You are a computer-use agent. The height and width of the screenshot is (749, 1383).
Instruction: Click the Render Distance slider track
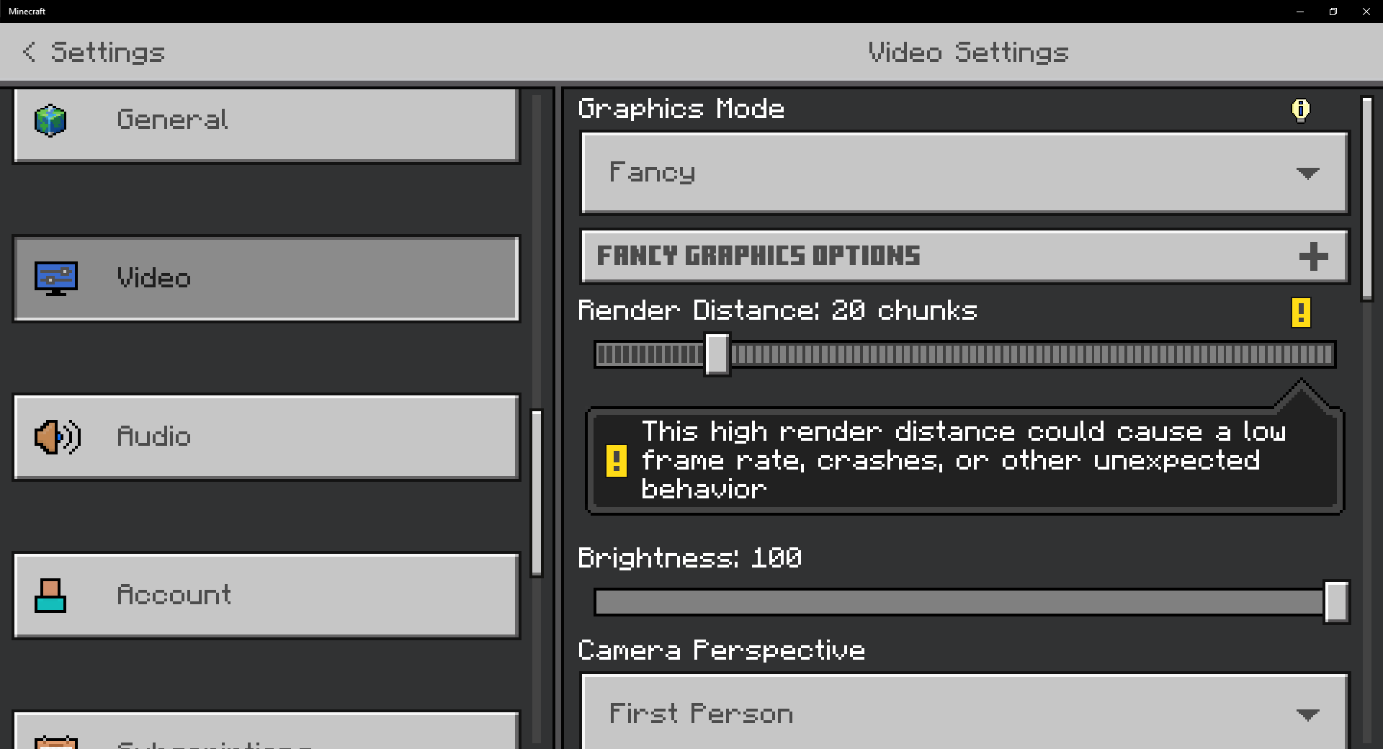965,354
